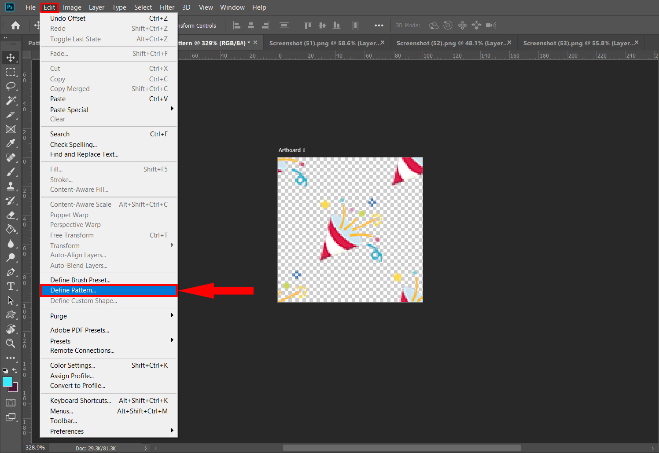Open the foreground color swatch
This screenshot has height=453, width=659.
pyautogui.click(x=7, y=381)
